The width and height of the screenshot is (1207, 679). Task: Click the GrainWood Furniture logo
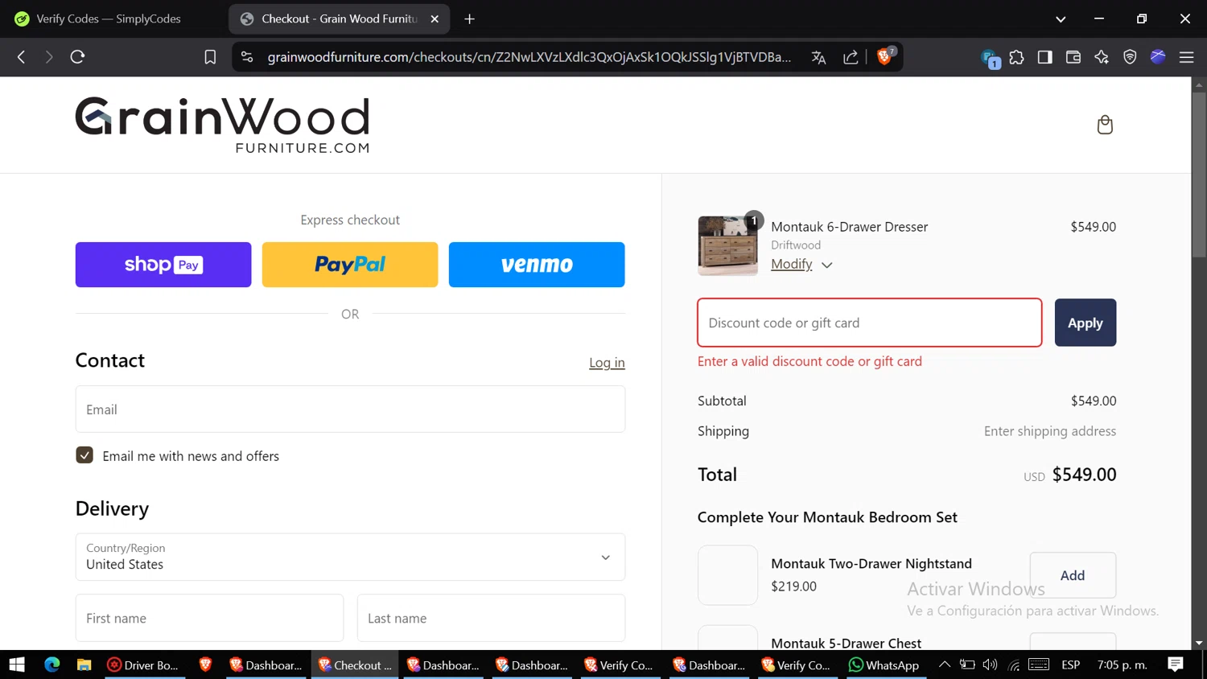tap(222, 125)
